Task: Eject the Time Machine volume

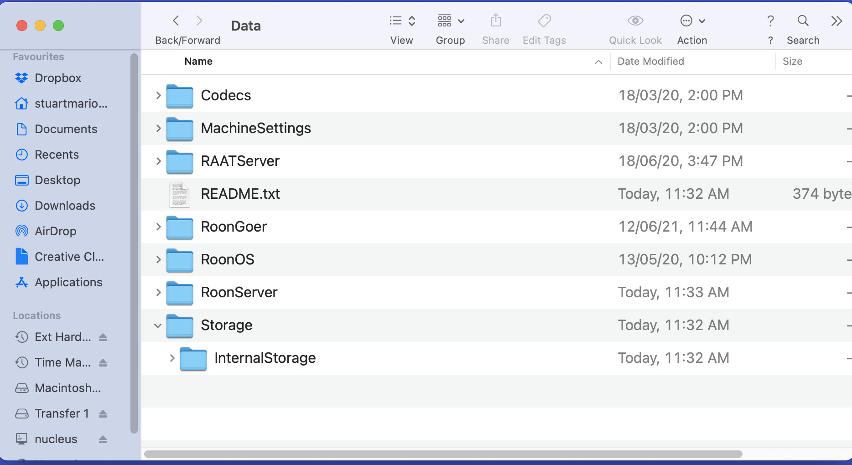Action: [x=103, y=362]
